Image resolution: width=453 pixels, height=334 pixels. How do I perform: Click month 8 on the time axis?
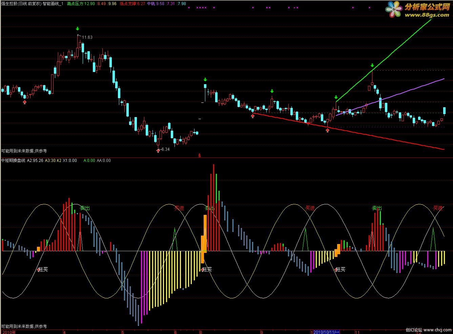(x=201, y=332)
